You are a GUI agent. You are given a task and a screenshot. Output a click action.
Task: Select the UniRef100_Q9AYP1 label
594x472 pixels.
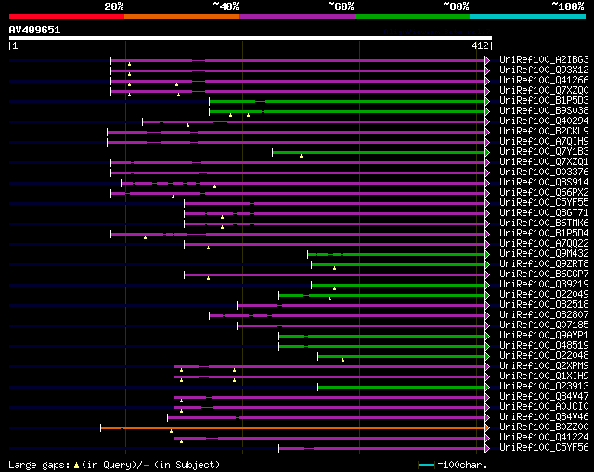544,336
